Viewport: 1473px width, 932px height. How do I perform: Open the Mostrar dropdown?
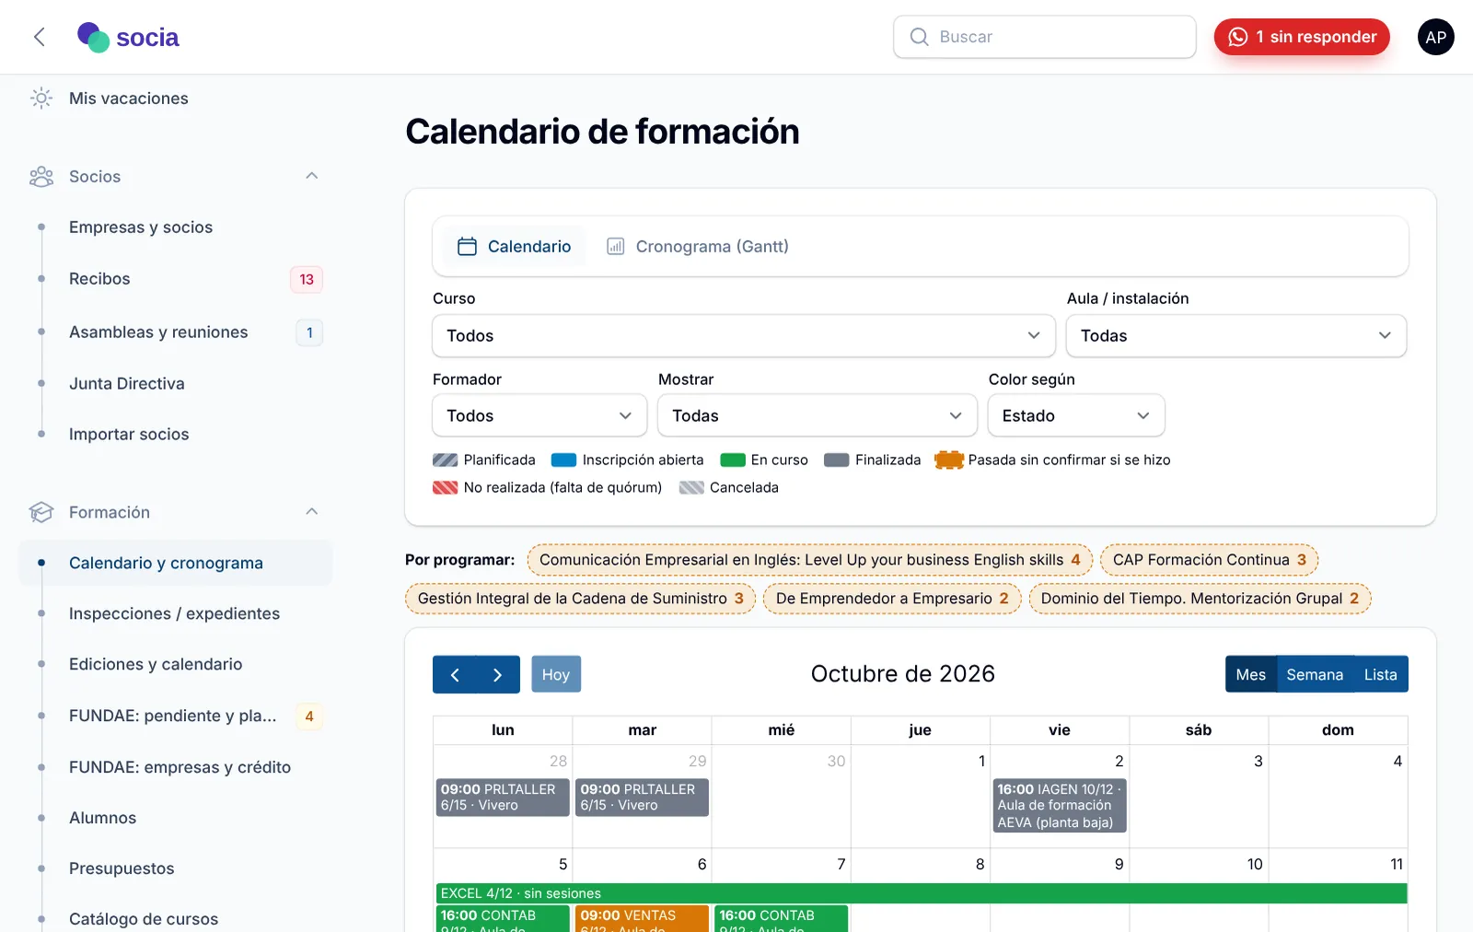818,415
